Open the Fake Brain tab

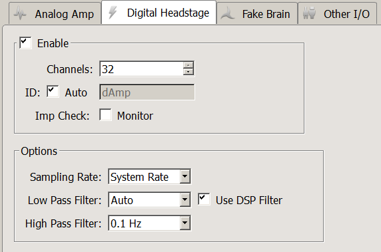coord(257,13)
